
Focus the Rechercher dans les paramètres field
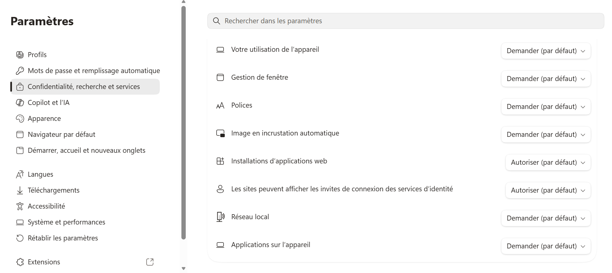[x=406, y=21]
